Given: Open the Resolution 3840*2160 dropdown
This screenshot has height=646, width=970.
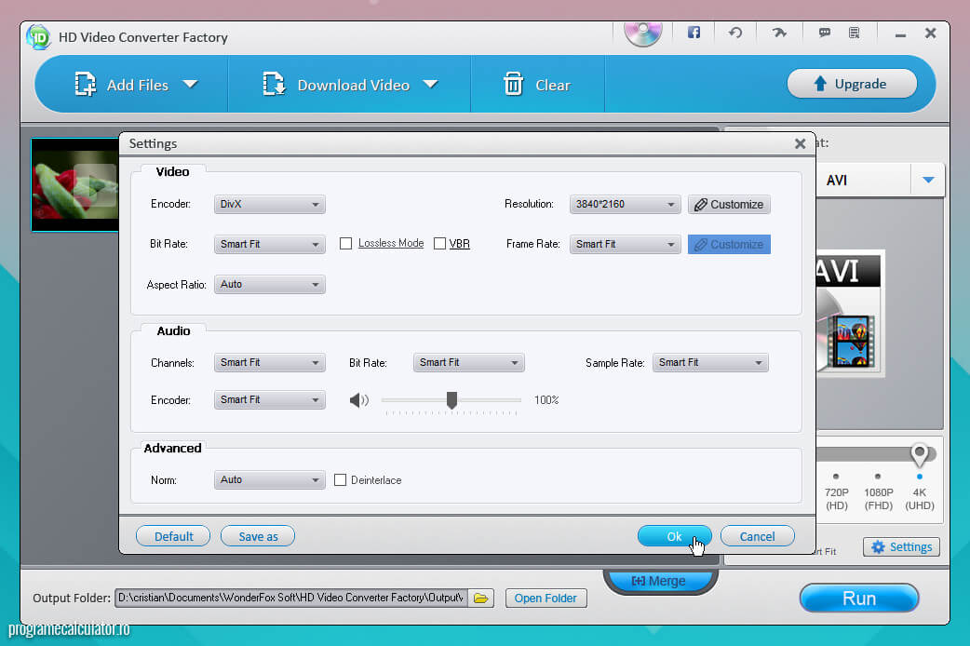Looking at the screenshot, I should pyautogui.click(x=625, y=205).
